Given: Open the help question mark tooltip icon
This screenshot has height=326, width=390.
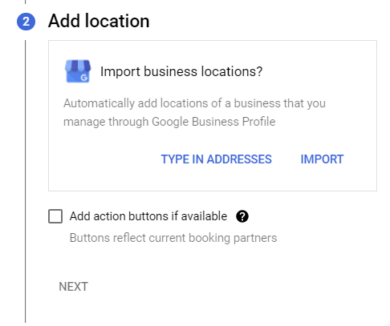Looking at the screenshot, I should tap(242, 216).
